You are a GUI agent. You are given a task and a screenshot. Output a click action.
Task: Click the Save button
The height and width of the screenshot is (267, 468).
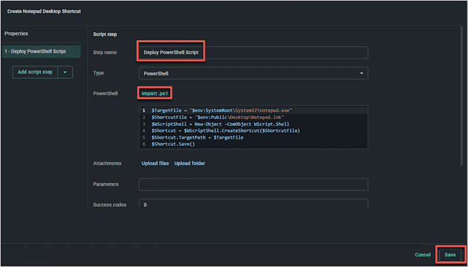[x=450, y=255]
